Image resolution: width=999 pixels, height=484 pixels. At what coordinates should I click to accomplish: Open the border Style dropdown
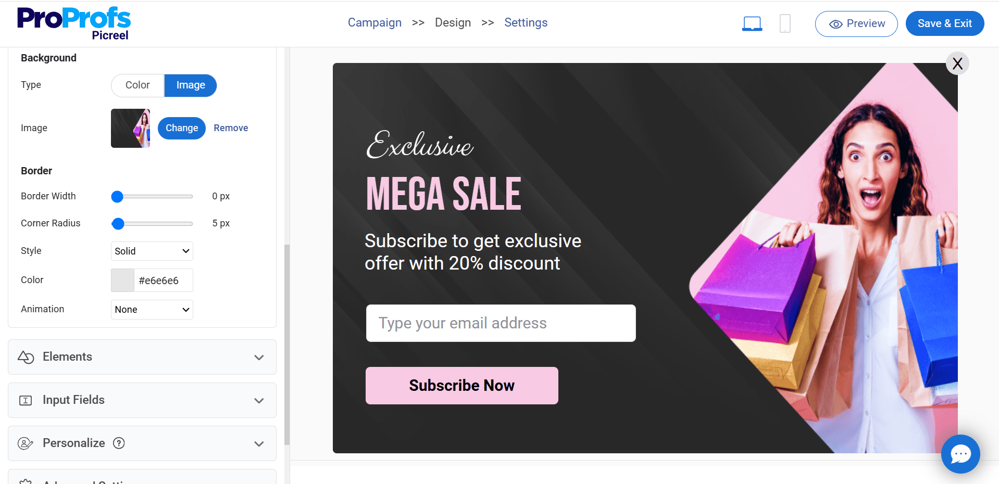coord(152,251)
